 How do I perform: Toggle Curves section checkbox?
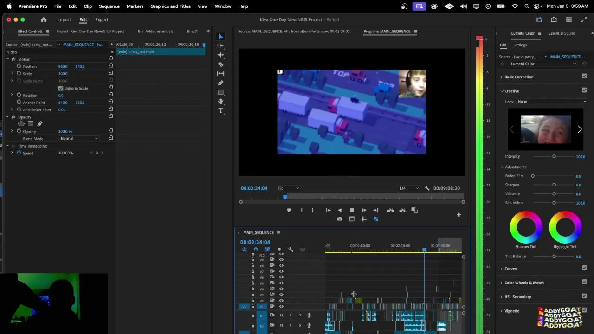tap(584, 268)
